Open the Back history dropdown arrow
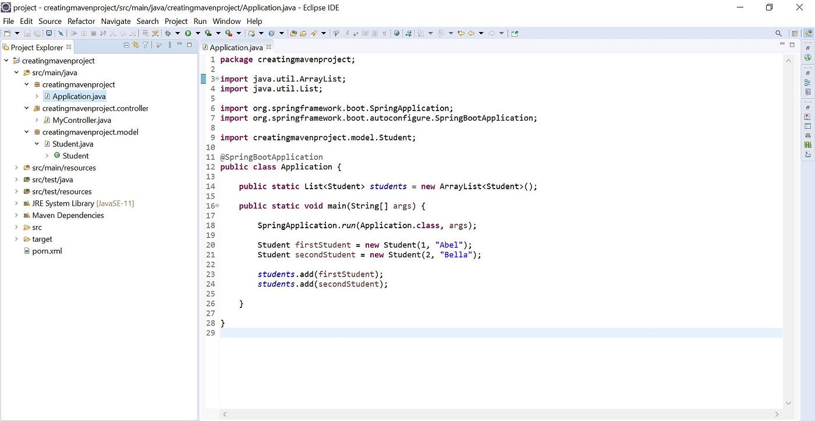The image size is (815, 421). tap(481, 33)
